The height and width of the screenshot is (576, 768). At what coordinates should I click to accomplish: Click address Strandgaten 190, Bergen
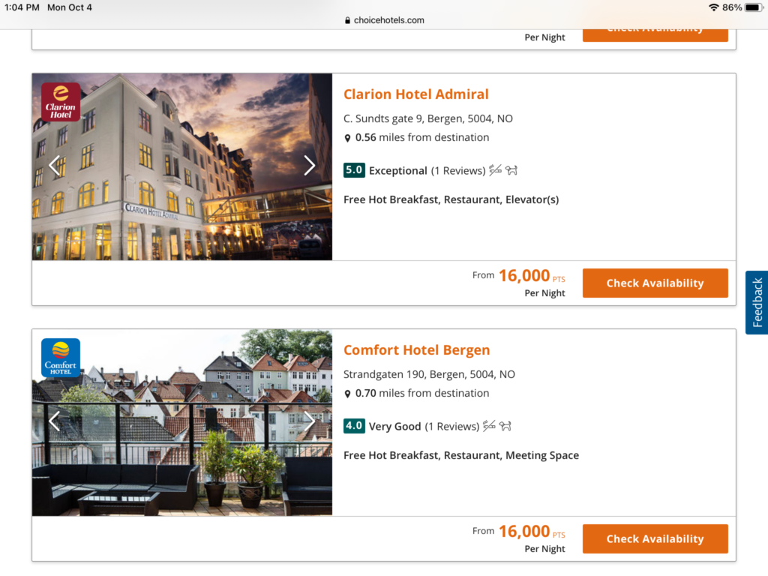pos(429,374)
